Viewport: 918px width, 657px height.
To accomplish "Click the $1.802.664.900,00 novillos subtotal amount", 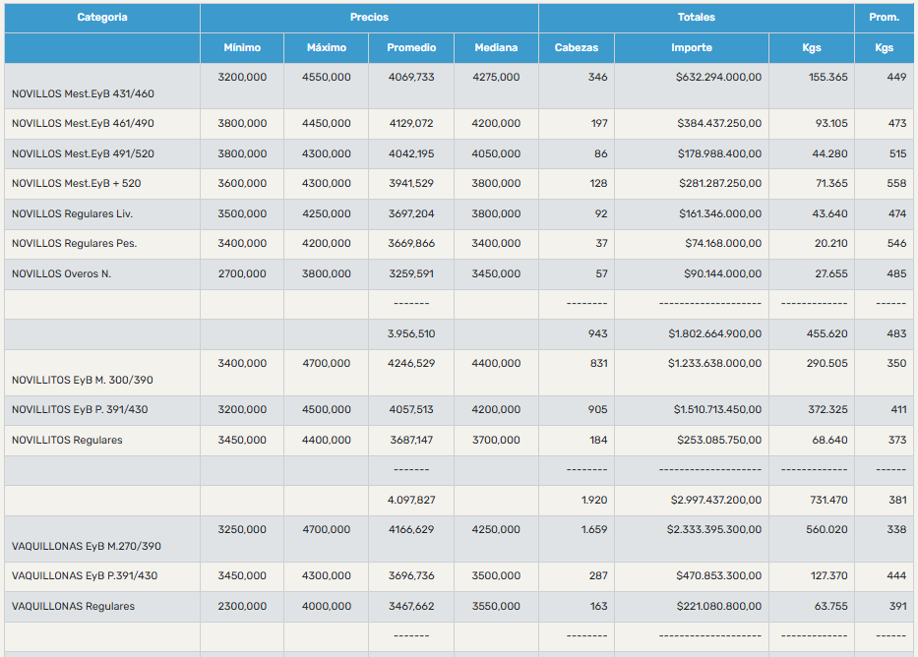I will point(714,334).
